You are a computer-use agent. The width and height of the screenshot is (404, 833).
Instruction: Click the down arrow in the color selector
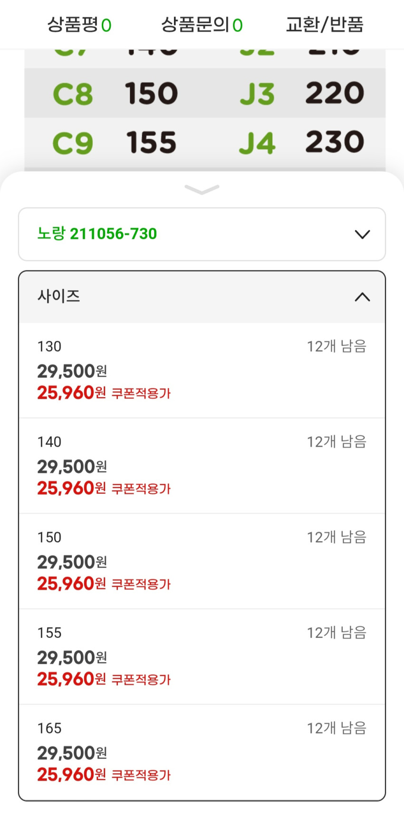point(362,234)
